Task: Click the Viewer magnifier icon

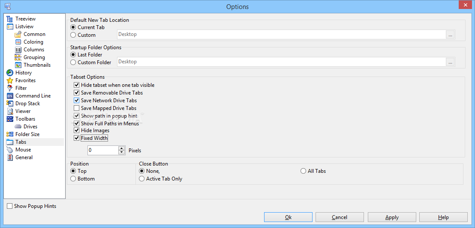Action: (x=10, y=111)
